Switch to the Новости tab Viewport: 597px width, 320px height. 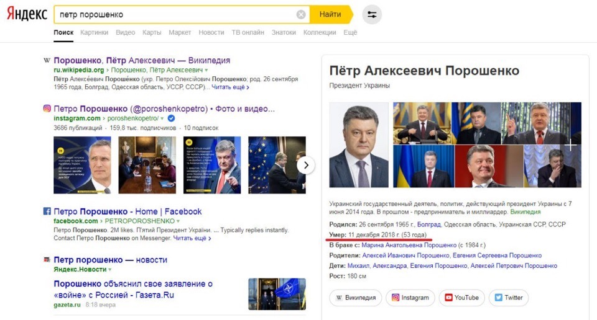pyautogui.click(x=211, y=32)
